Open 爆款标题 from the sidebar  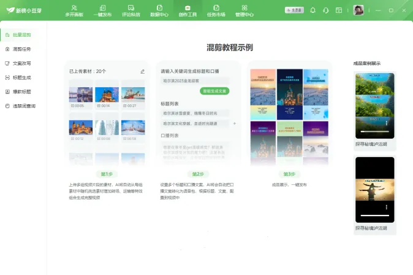point(22,91)
